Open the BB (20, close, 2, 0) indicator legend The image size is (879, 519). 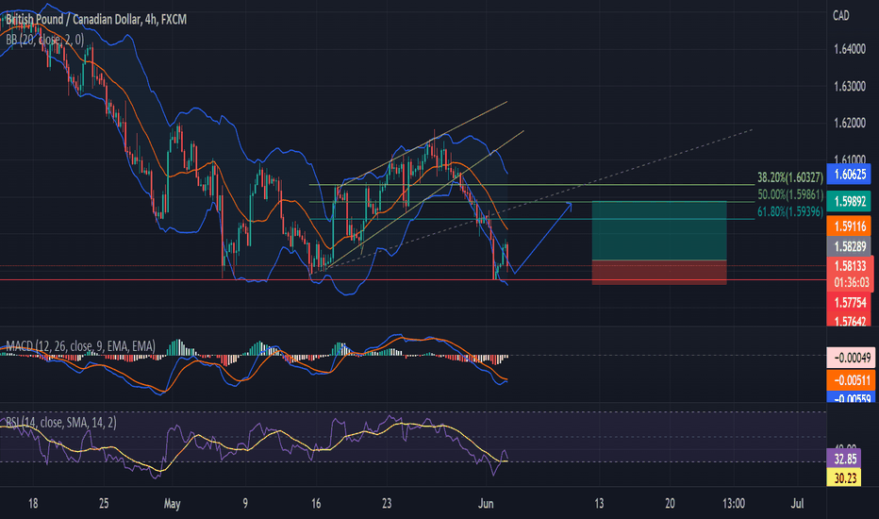coord(45,40)
